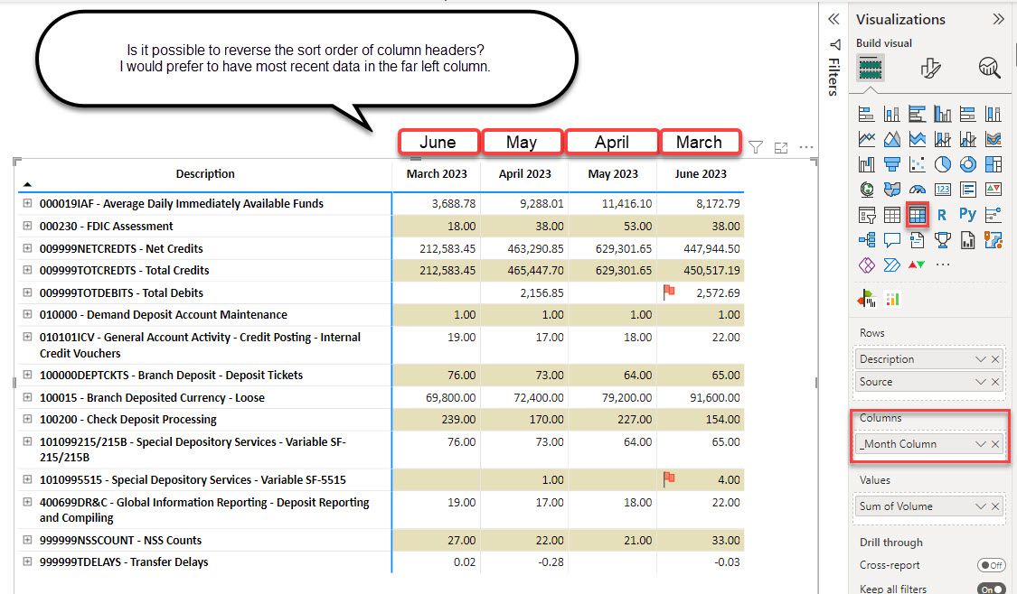Click the May 2023 column header
This screenshot has height=594, width=1017.
tap(613, 173)
